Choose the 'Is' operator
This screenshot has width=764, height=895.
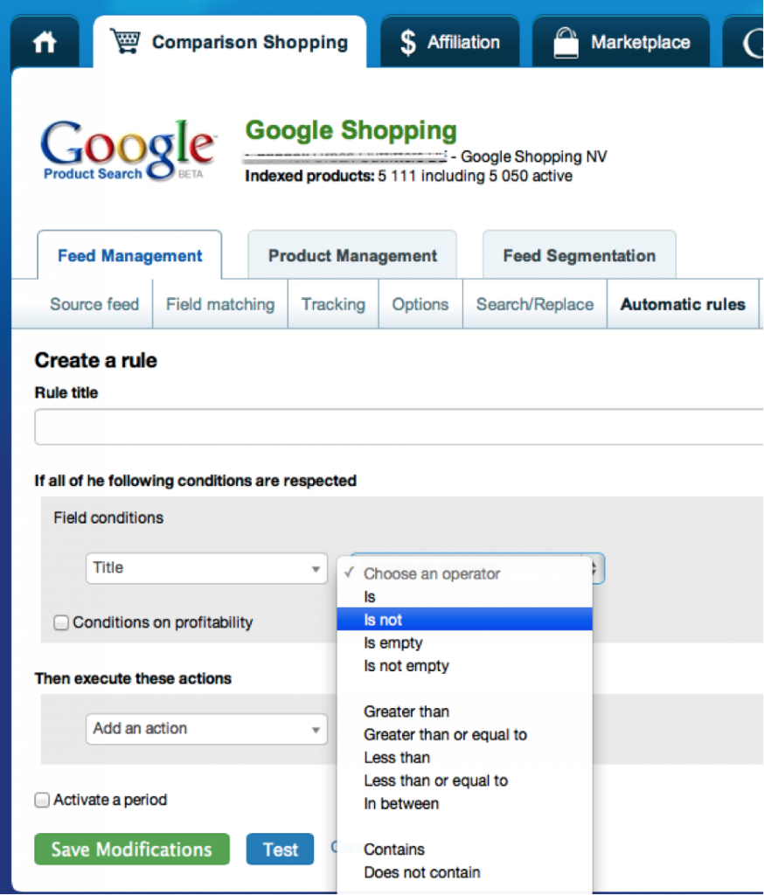[465, 597]
